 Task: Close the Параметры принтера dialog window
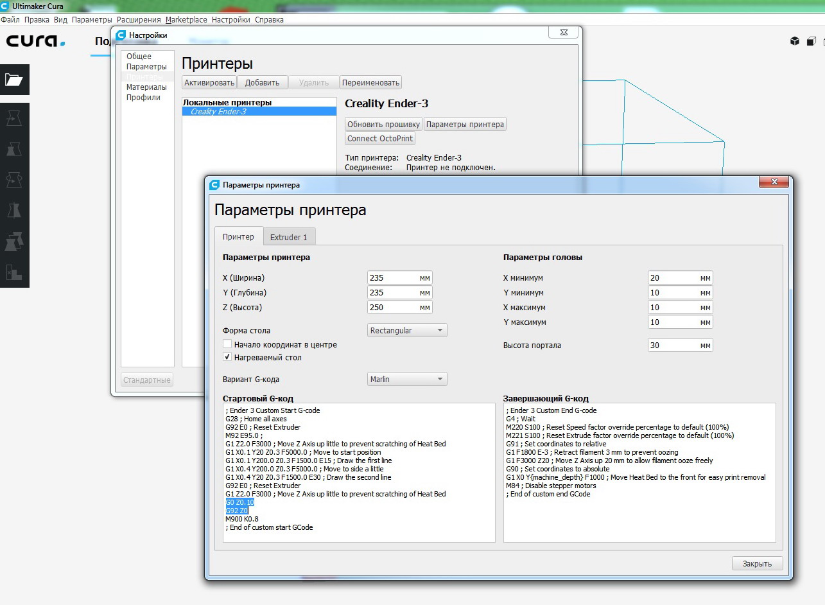tap(774, 182)
